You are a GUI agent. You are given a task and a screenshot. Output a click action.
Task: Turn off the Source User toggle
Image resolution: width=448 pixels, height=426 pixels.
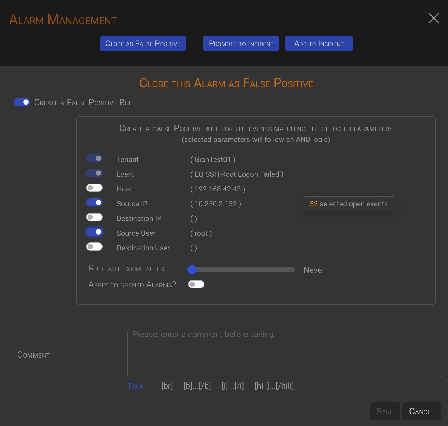(x=94, y=232)
